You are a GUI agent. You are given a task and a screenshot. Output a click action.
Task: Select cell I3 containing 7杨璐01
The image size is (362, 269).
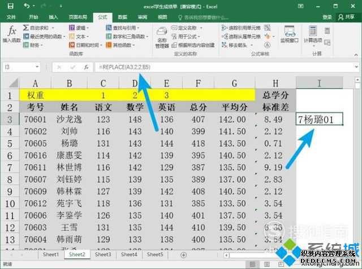point(319,119)
